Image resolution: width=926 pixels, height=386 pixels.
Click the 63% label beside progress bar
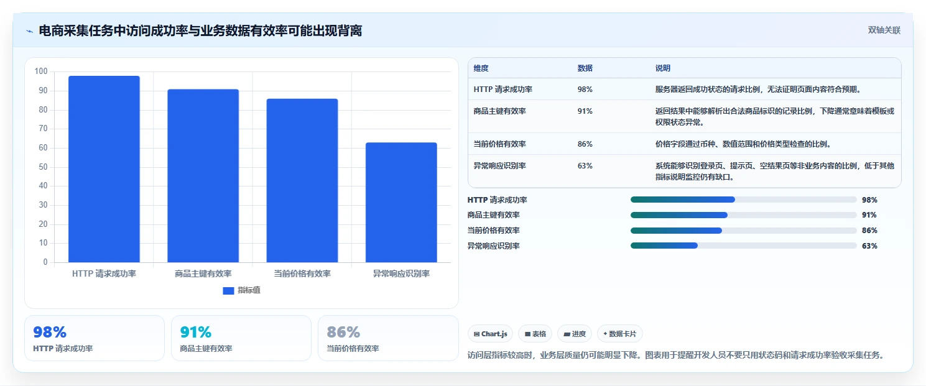coord(869,246)
